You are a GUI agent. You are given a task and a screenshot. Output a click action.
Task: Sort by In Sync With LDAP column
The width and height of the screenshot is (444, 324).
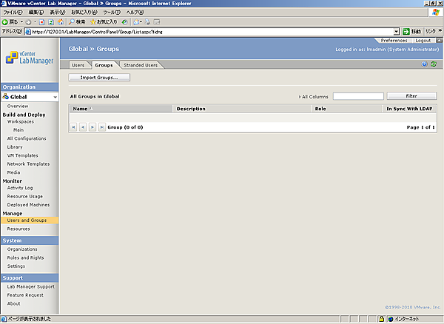click(x=409, y=109)
